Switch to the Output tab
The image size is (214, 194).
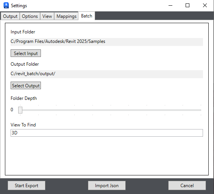point(10,16)
